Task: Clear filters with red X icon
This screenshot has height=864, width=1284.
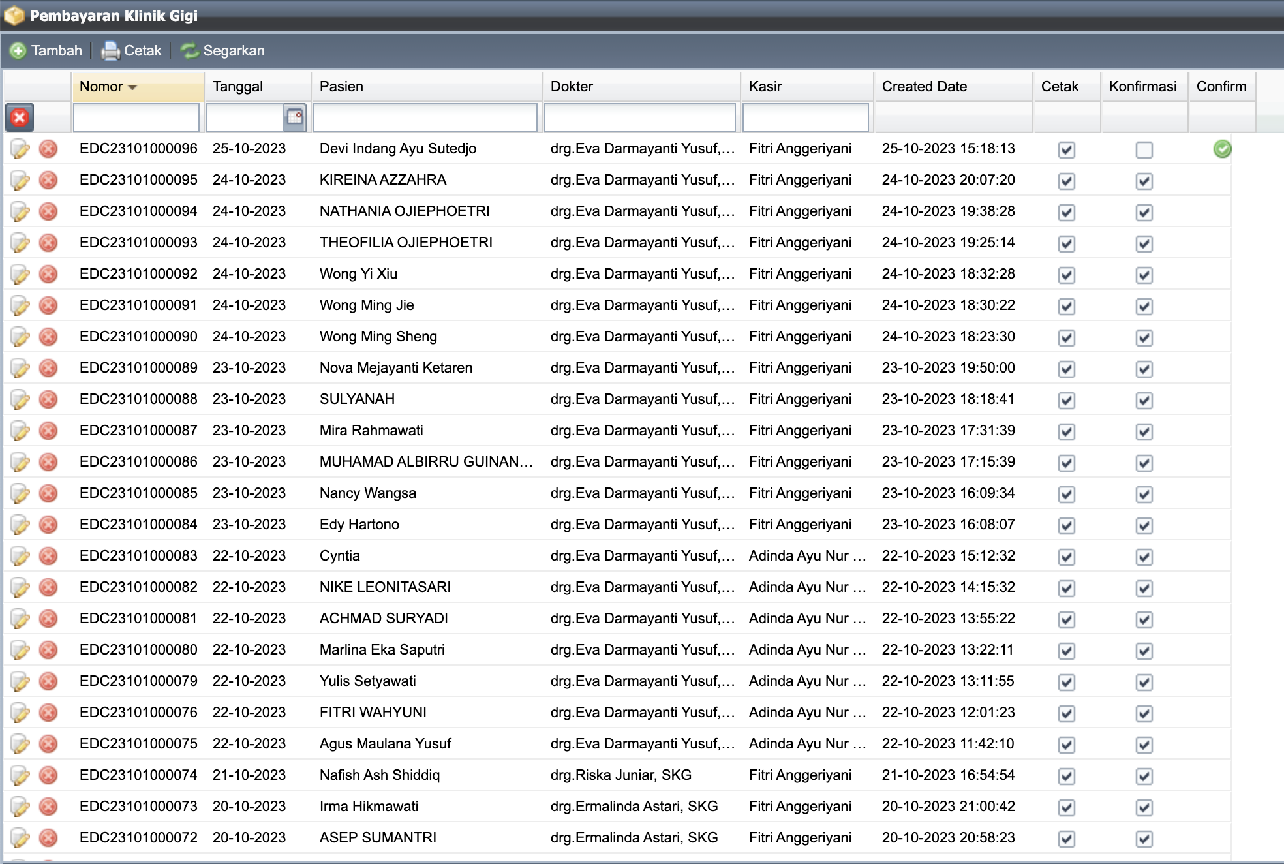Action: [x=20, y=118]
